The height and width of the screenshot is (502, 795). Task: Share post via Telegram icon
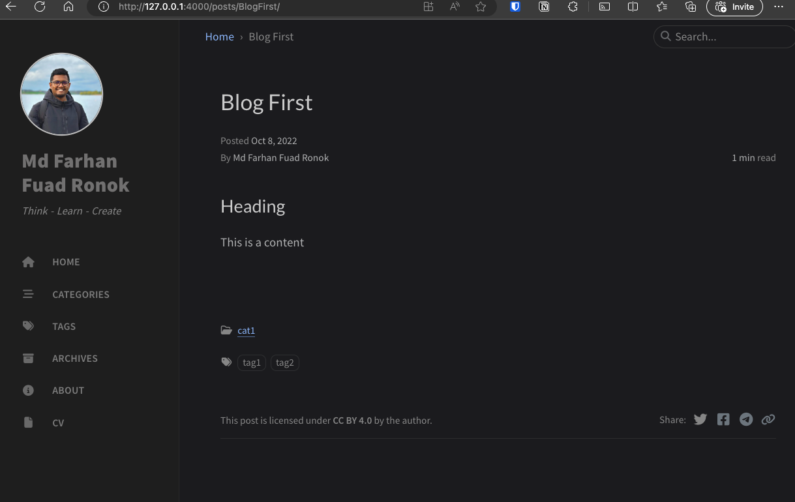click(x=746, y=419)
